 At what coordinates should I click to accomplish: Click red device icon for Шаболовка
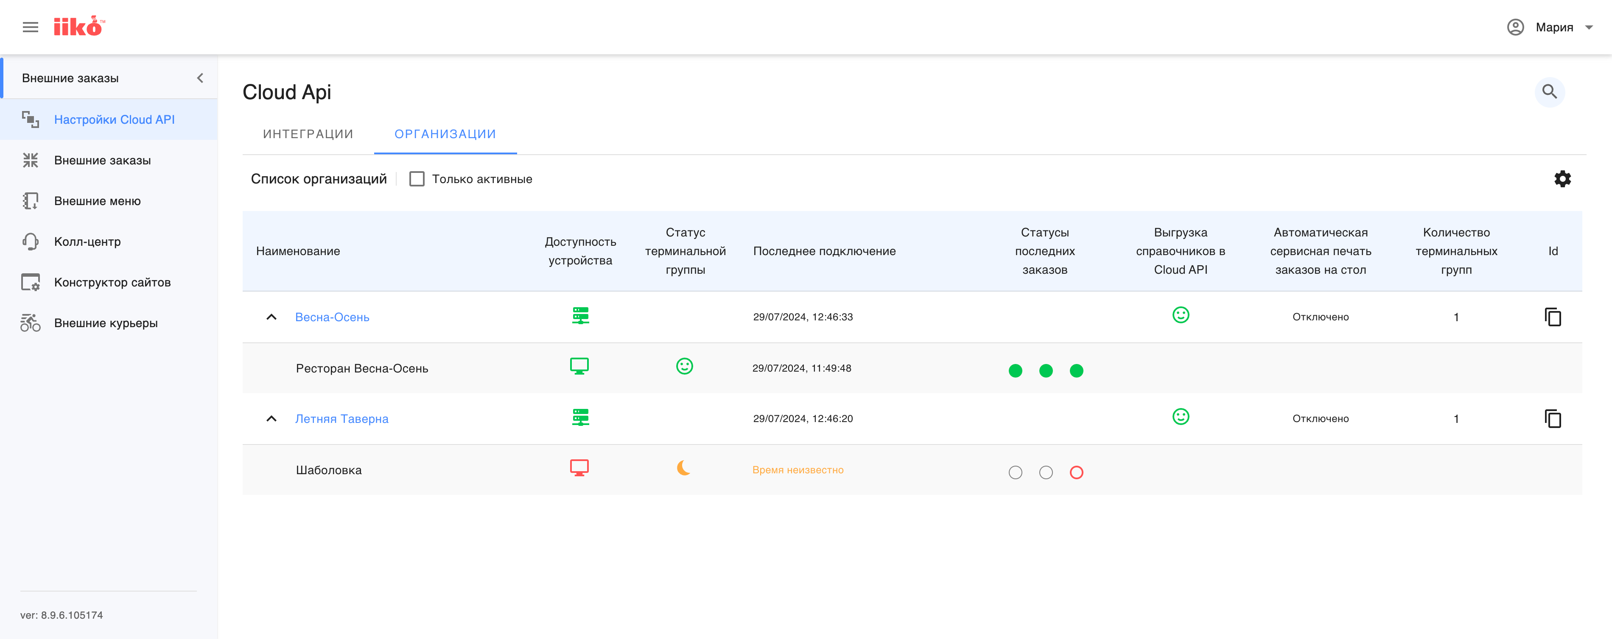click(x=579, y=468)
